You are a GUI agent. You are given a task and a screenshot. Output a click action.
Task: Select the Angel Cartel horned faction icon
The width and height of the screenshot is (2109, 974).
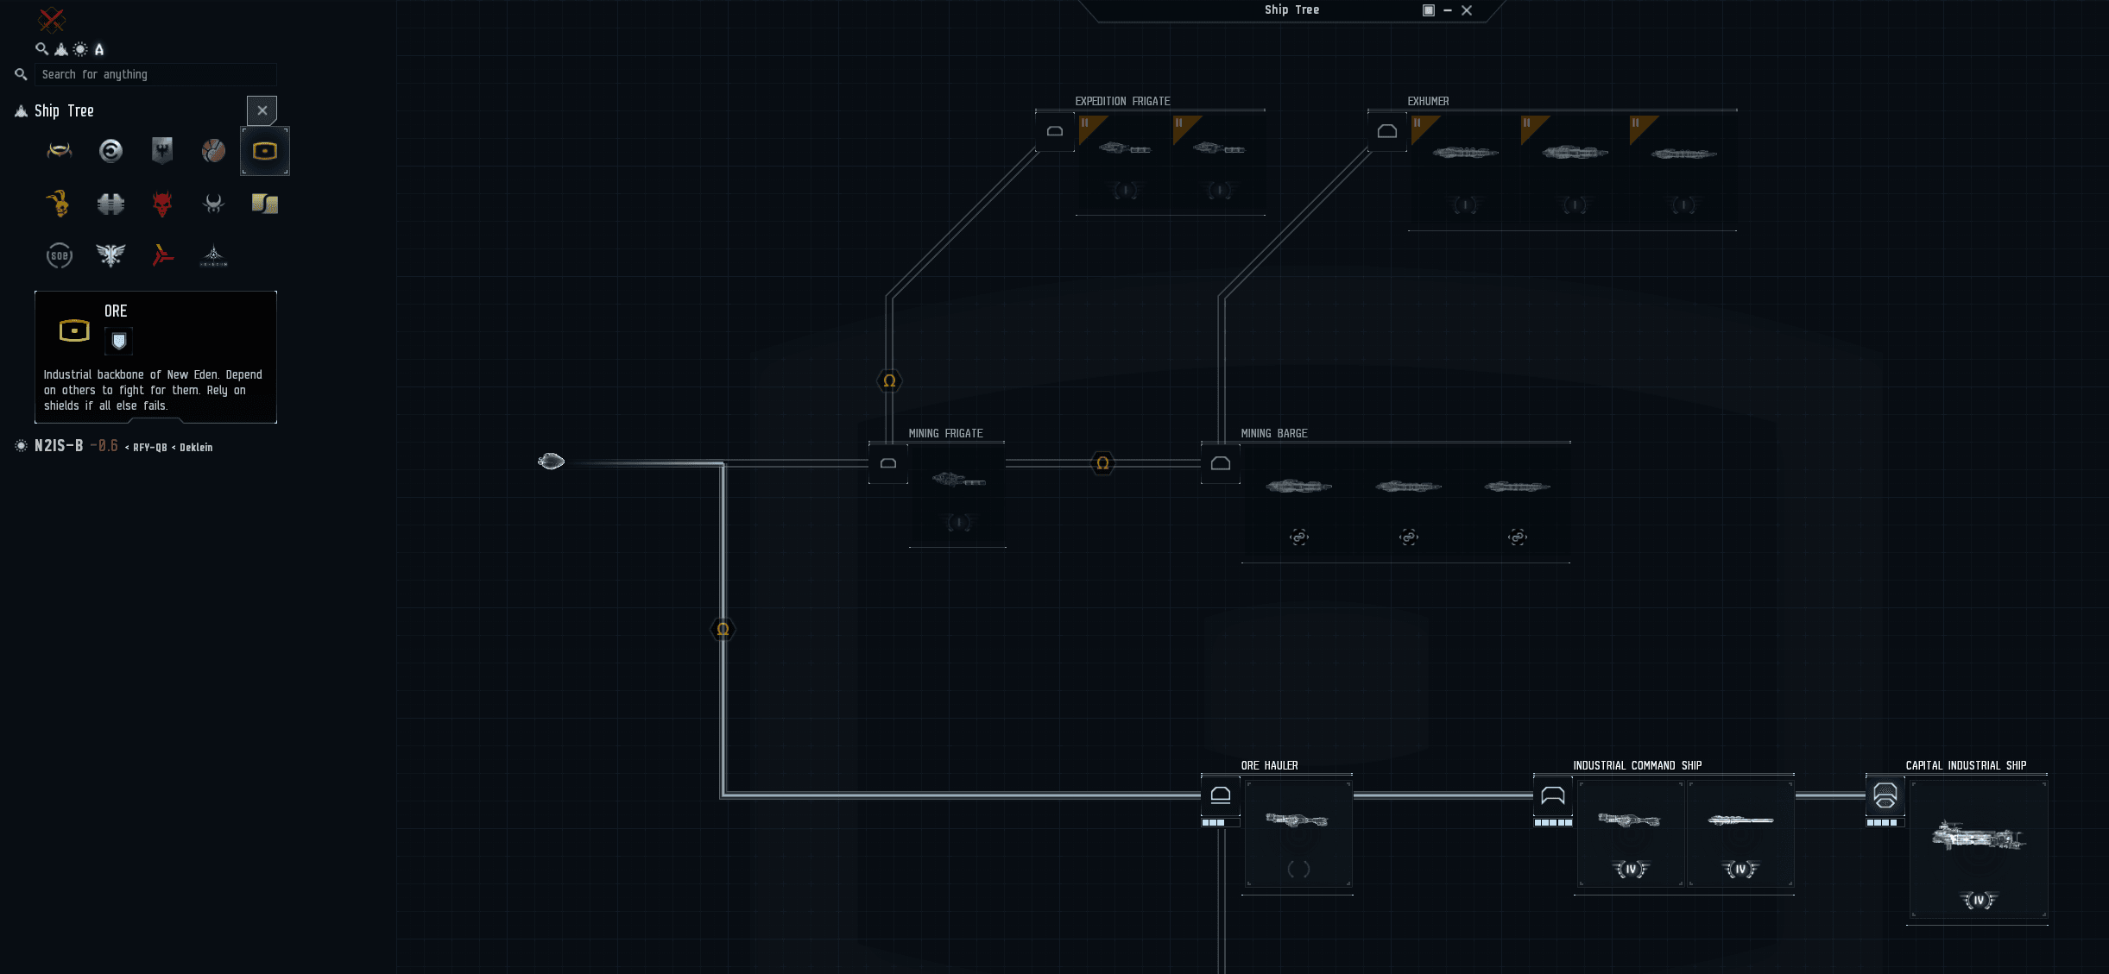coord(213,204)
